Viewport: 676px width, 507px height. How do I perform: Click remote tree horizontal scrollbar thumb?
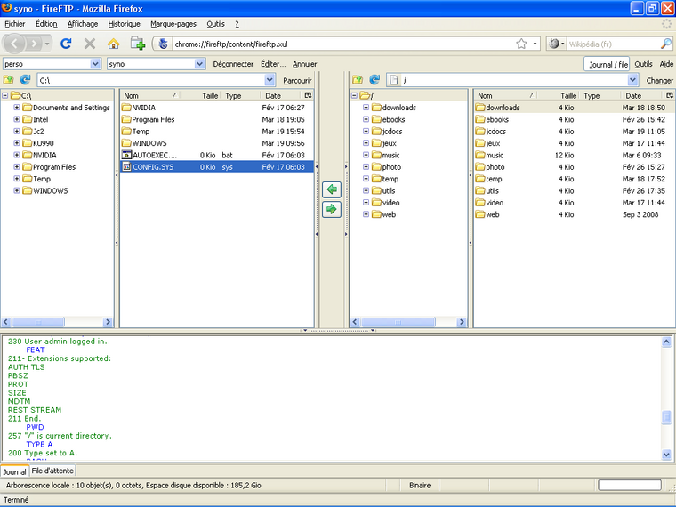(398, 322)
